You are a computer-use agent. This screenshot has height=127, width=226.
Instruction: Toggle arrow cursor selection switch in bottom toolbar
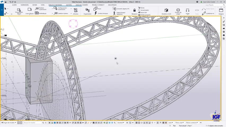coord(50,123)
